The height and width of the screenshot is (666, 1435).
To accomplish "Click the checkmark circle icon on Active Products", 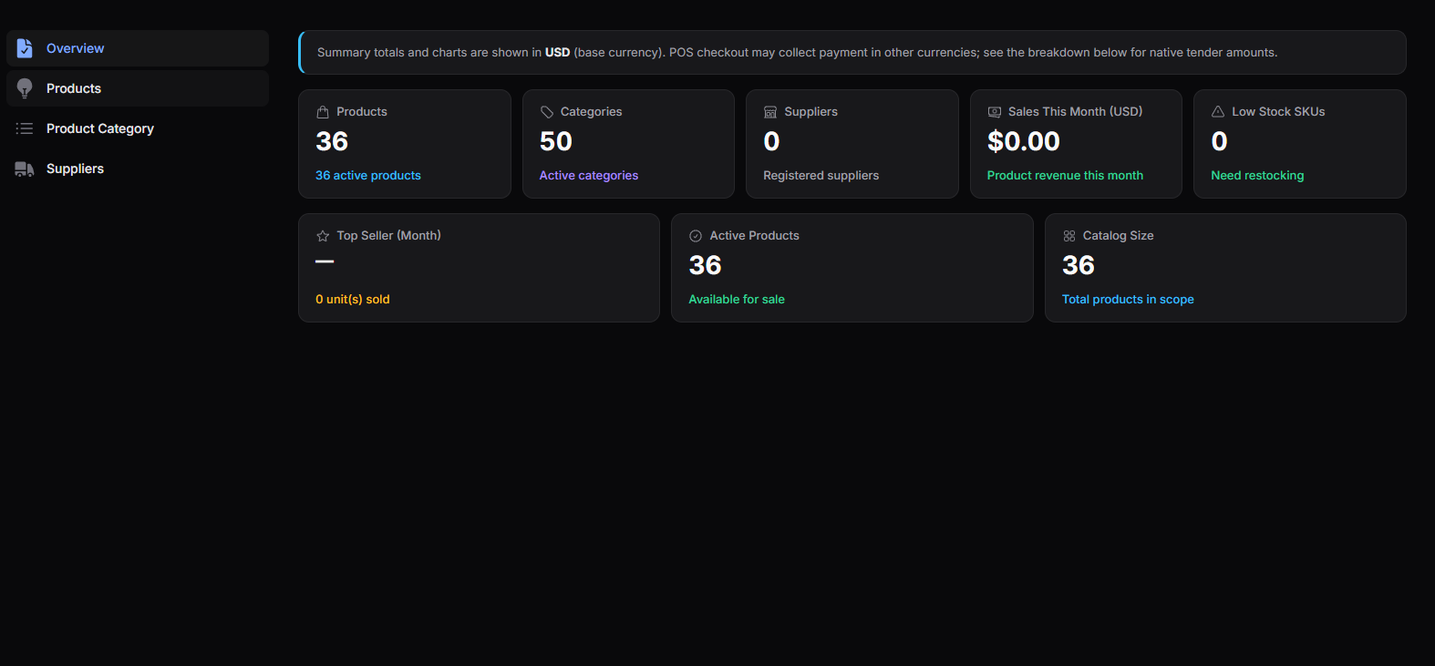I will click(696, 236).
